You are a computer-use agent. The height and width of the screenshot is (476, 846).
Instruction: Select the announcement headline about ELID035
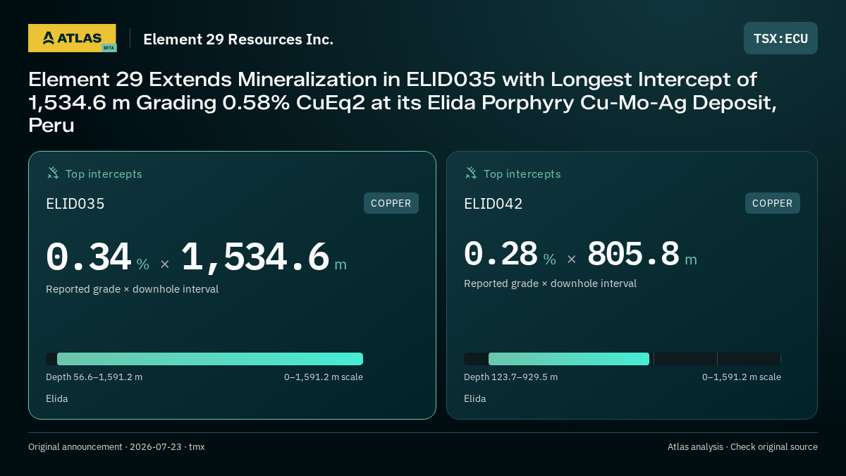(x=403, y=102)
